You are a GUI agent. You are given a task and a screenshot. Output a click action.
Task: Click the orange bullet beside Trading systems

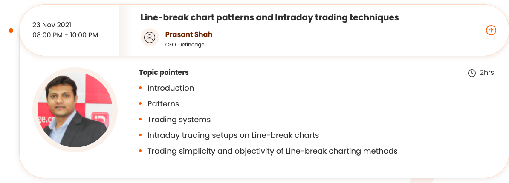pos(140,120)
